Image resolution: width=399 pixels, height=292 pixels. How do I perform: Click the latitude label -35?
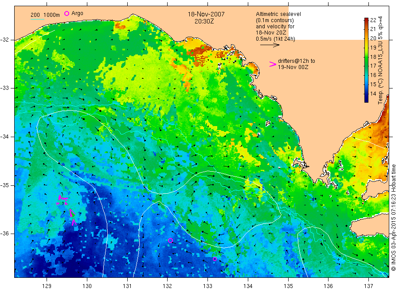[4, 185]
